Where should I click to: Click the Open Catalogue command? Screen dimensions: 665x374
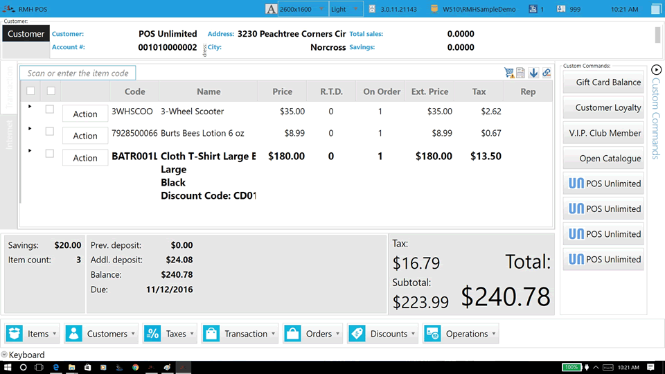[603, 158]
